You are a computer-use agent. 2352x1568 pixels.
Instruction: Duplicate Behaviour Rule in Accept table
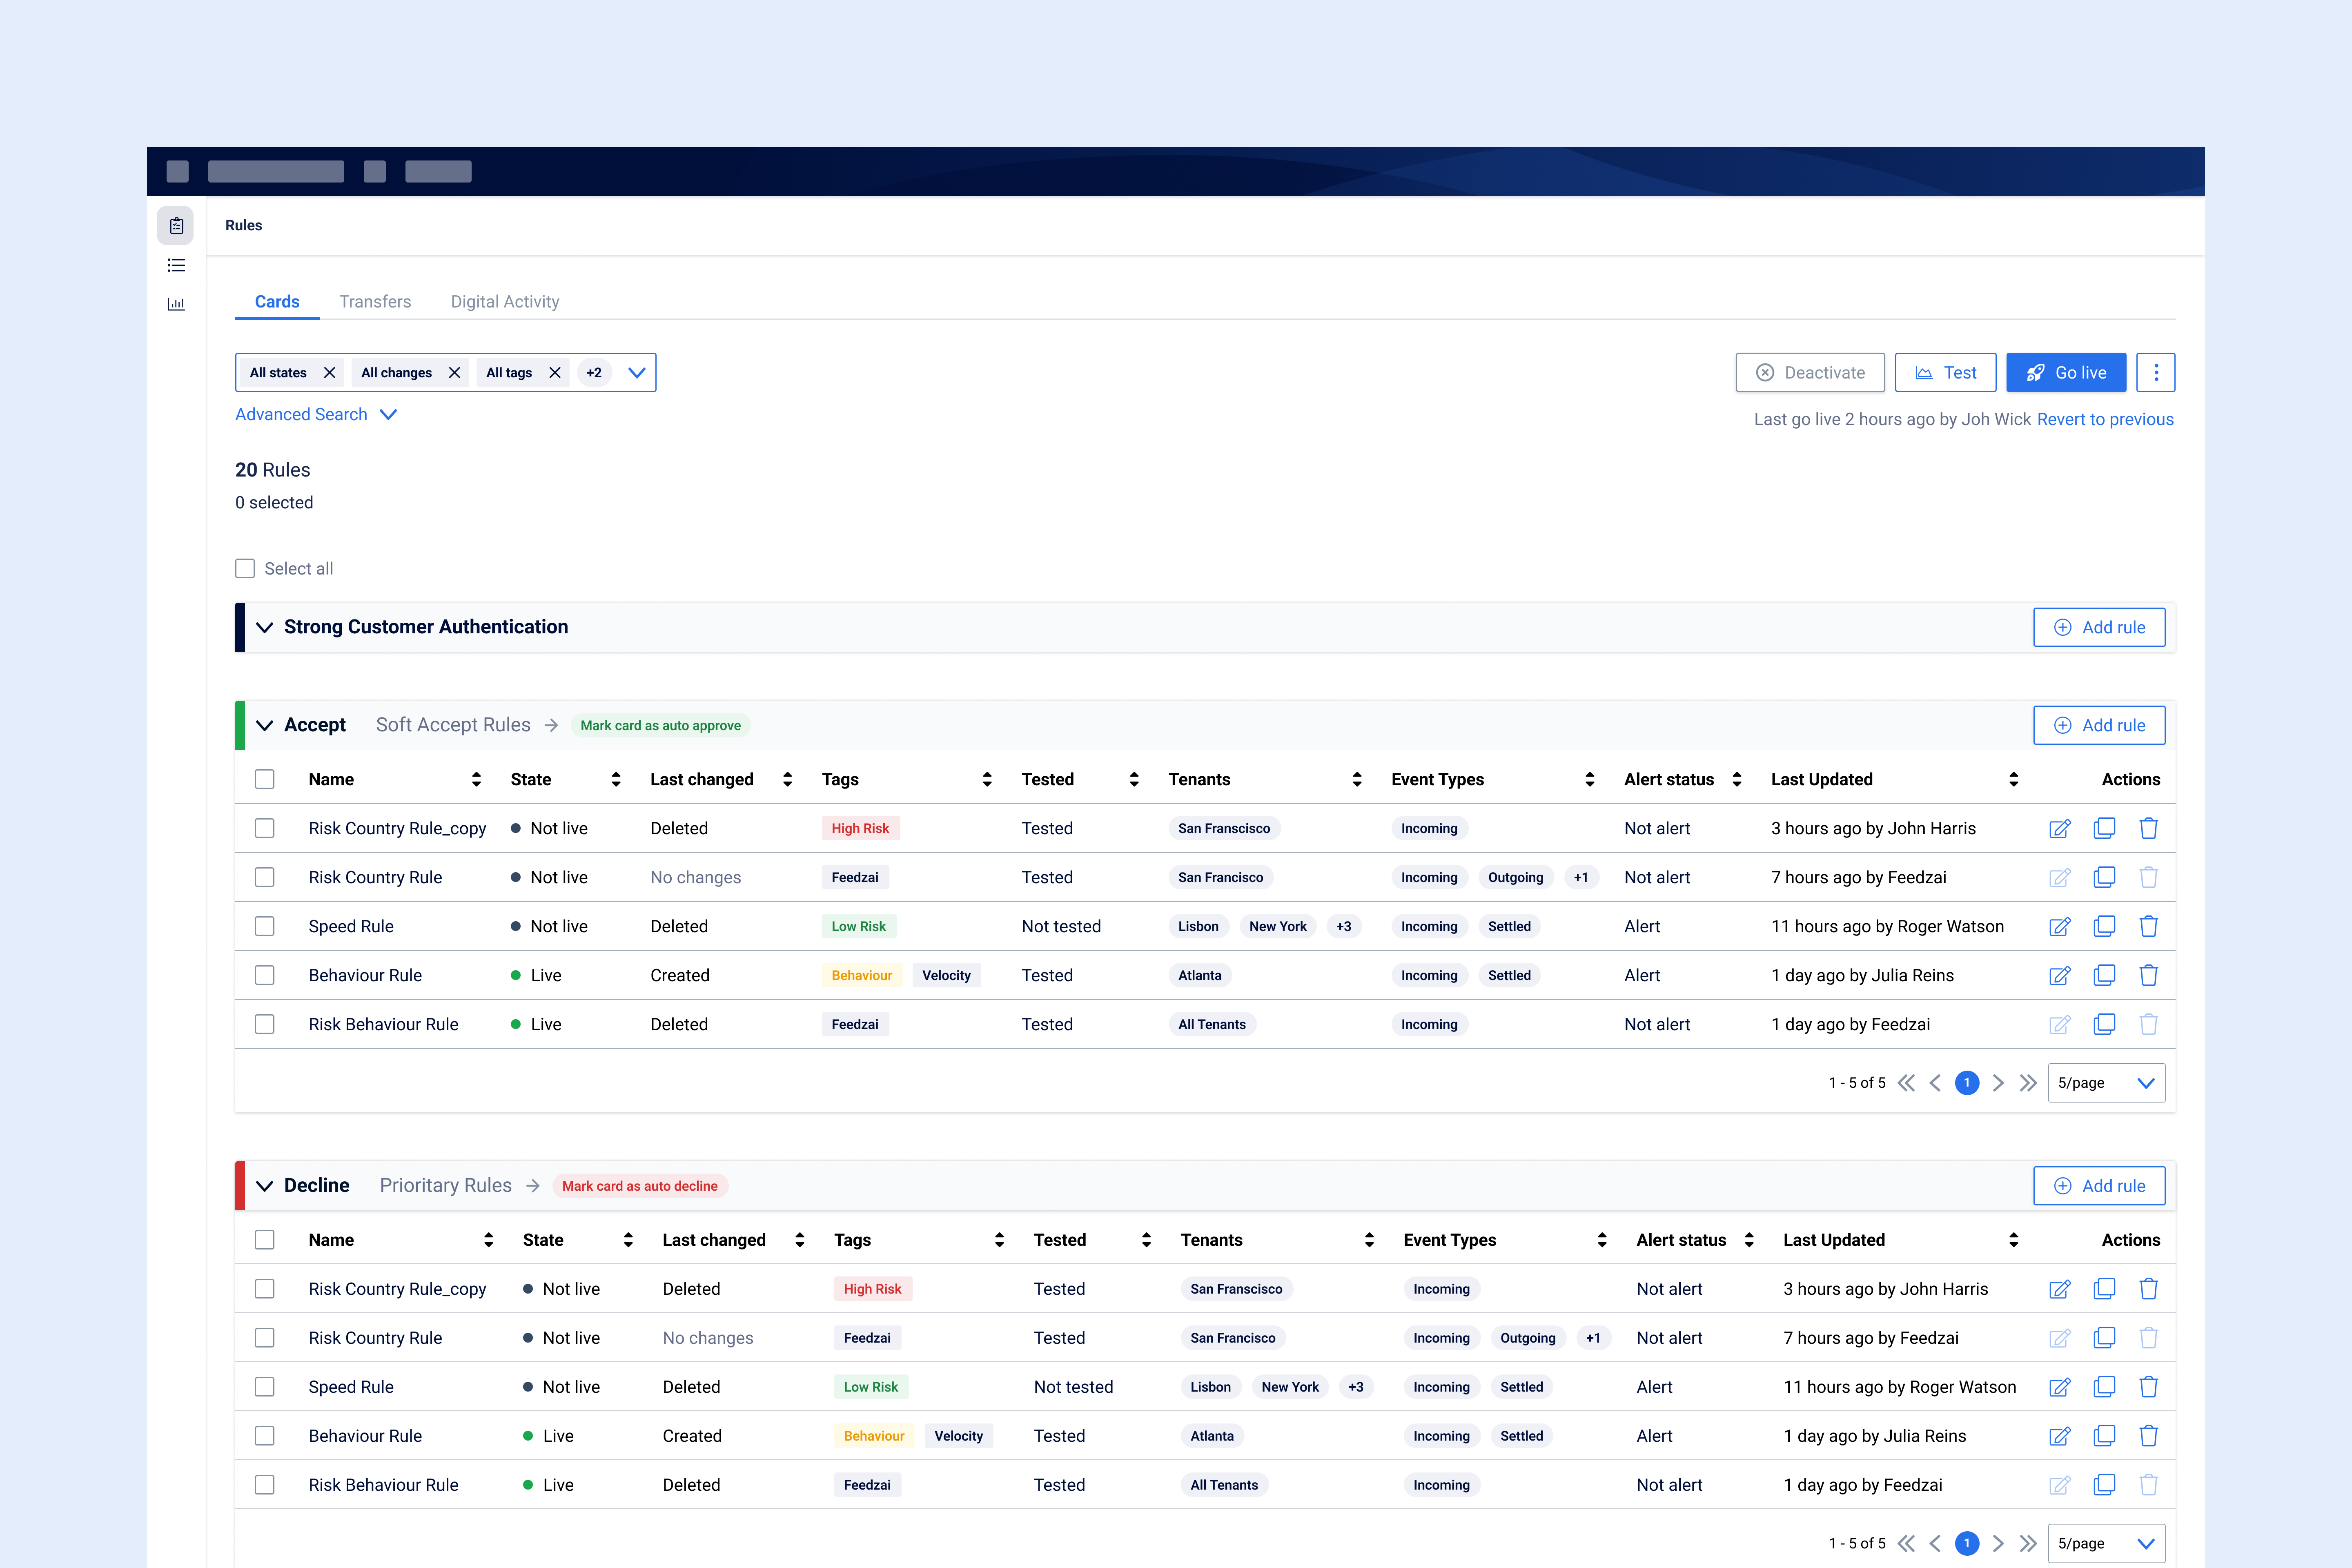2104,975
